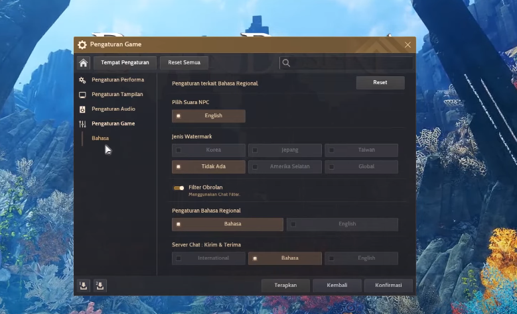
Task: Select Bahasa server chat option
Action: (285, 258)
